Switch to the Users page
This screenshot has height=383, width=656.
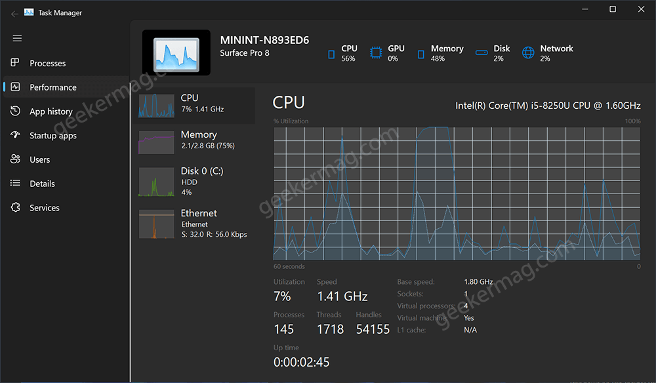click(x=66, y=159)
